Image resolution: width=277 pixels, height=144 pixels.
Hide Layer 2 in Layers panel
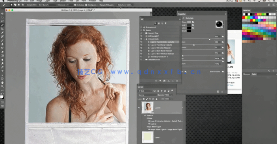click(139, 108)
